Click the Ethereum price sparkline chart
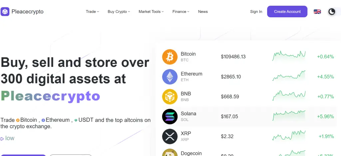The image size is (341, 156). (289, 76)
